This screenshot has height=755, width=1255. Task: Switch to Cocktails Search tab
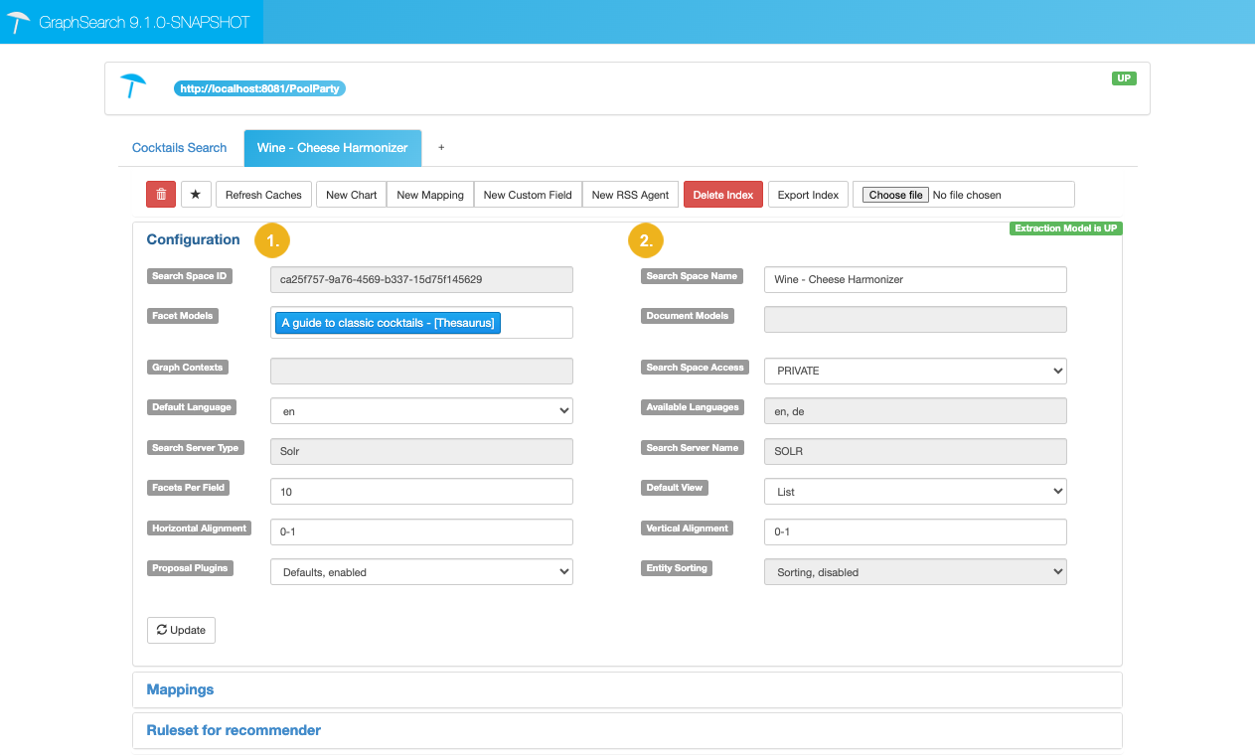(180, 148)
